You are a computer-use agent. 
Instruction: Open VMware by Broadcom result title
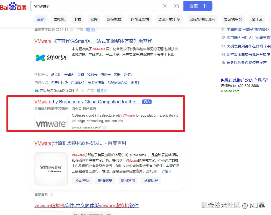[87, 102]
